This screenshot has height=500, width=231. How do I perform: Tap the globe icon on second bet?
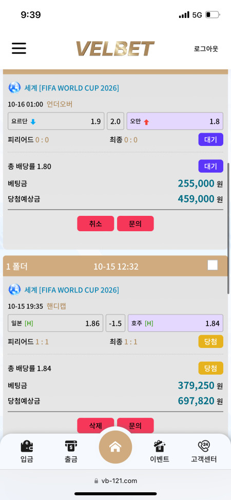14,289
